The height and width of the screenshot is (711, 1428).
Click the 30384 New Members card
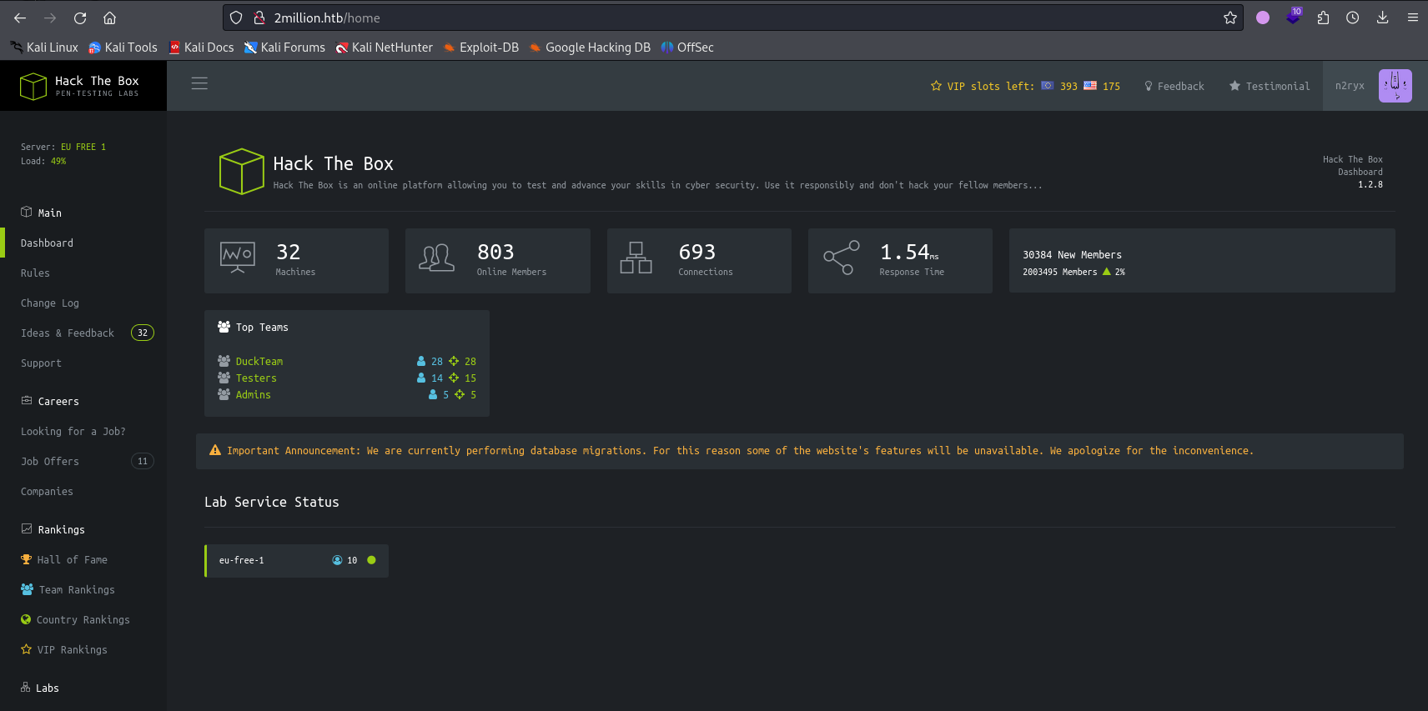pos(1202,260)
